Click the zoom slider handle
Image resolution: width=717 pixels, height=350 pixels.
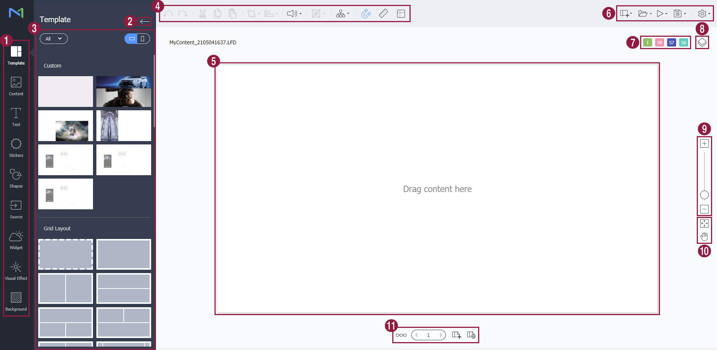point(704,195)
